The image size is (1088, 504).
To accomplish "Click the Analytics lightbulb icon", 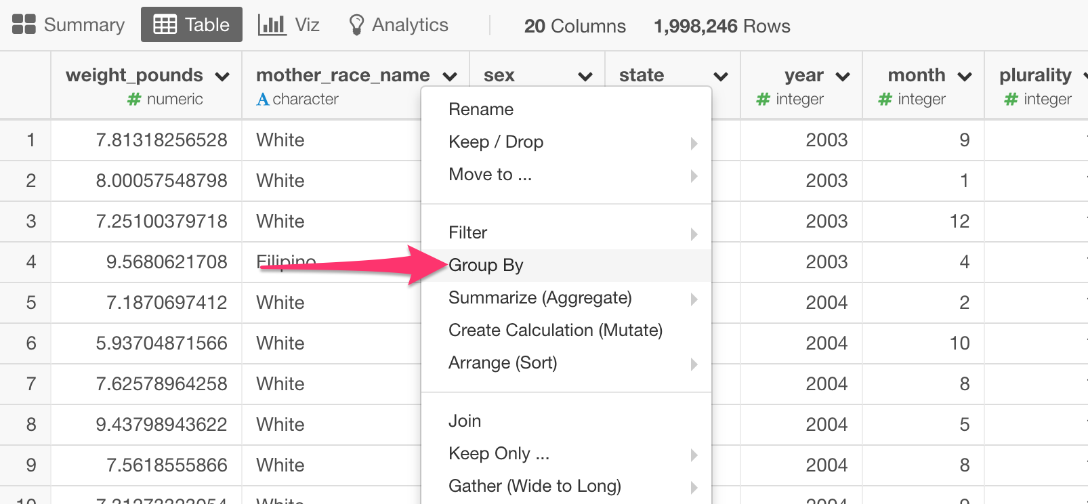I will click(x=356, y=25).
